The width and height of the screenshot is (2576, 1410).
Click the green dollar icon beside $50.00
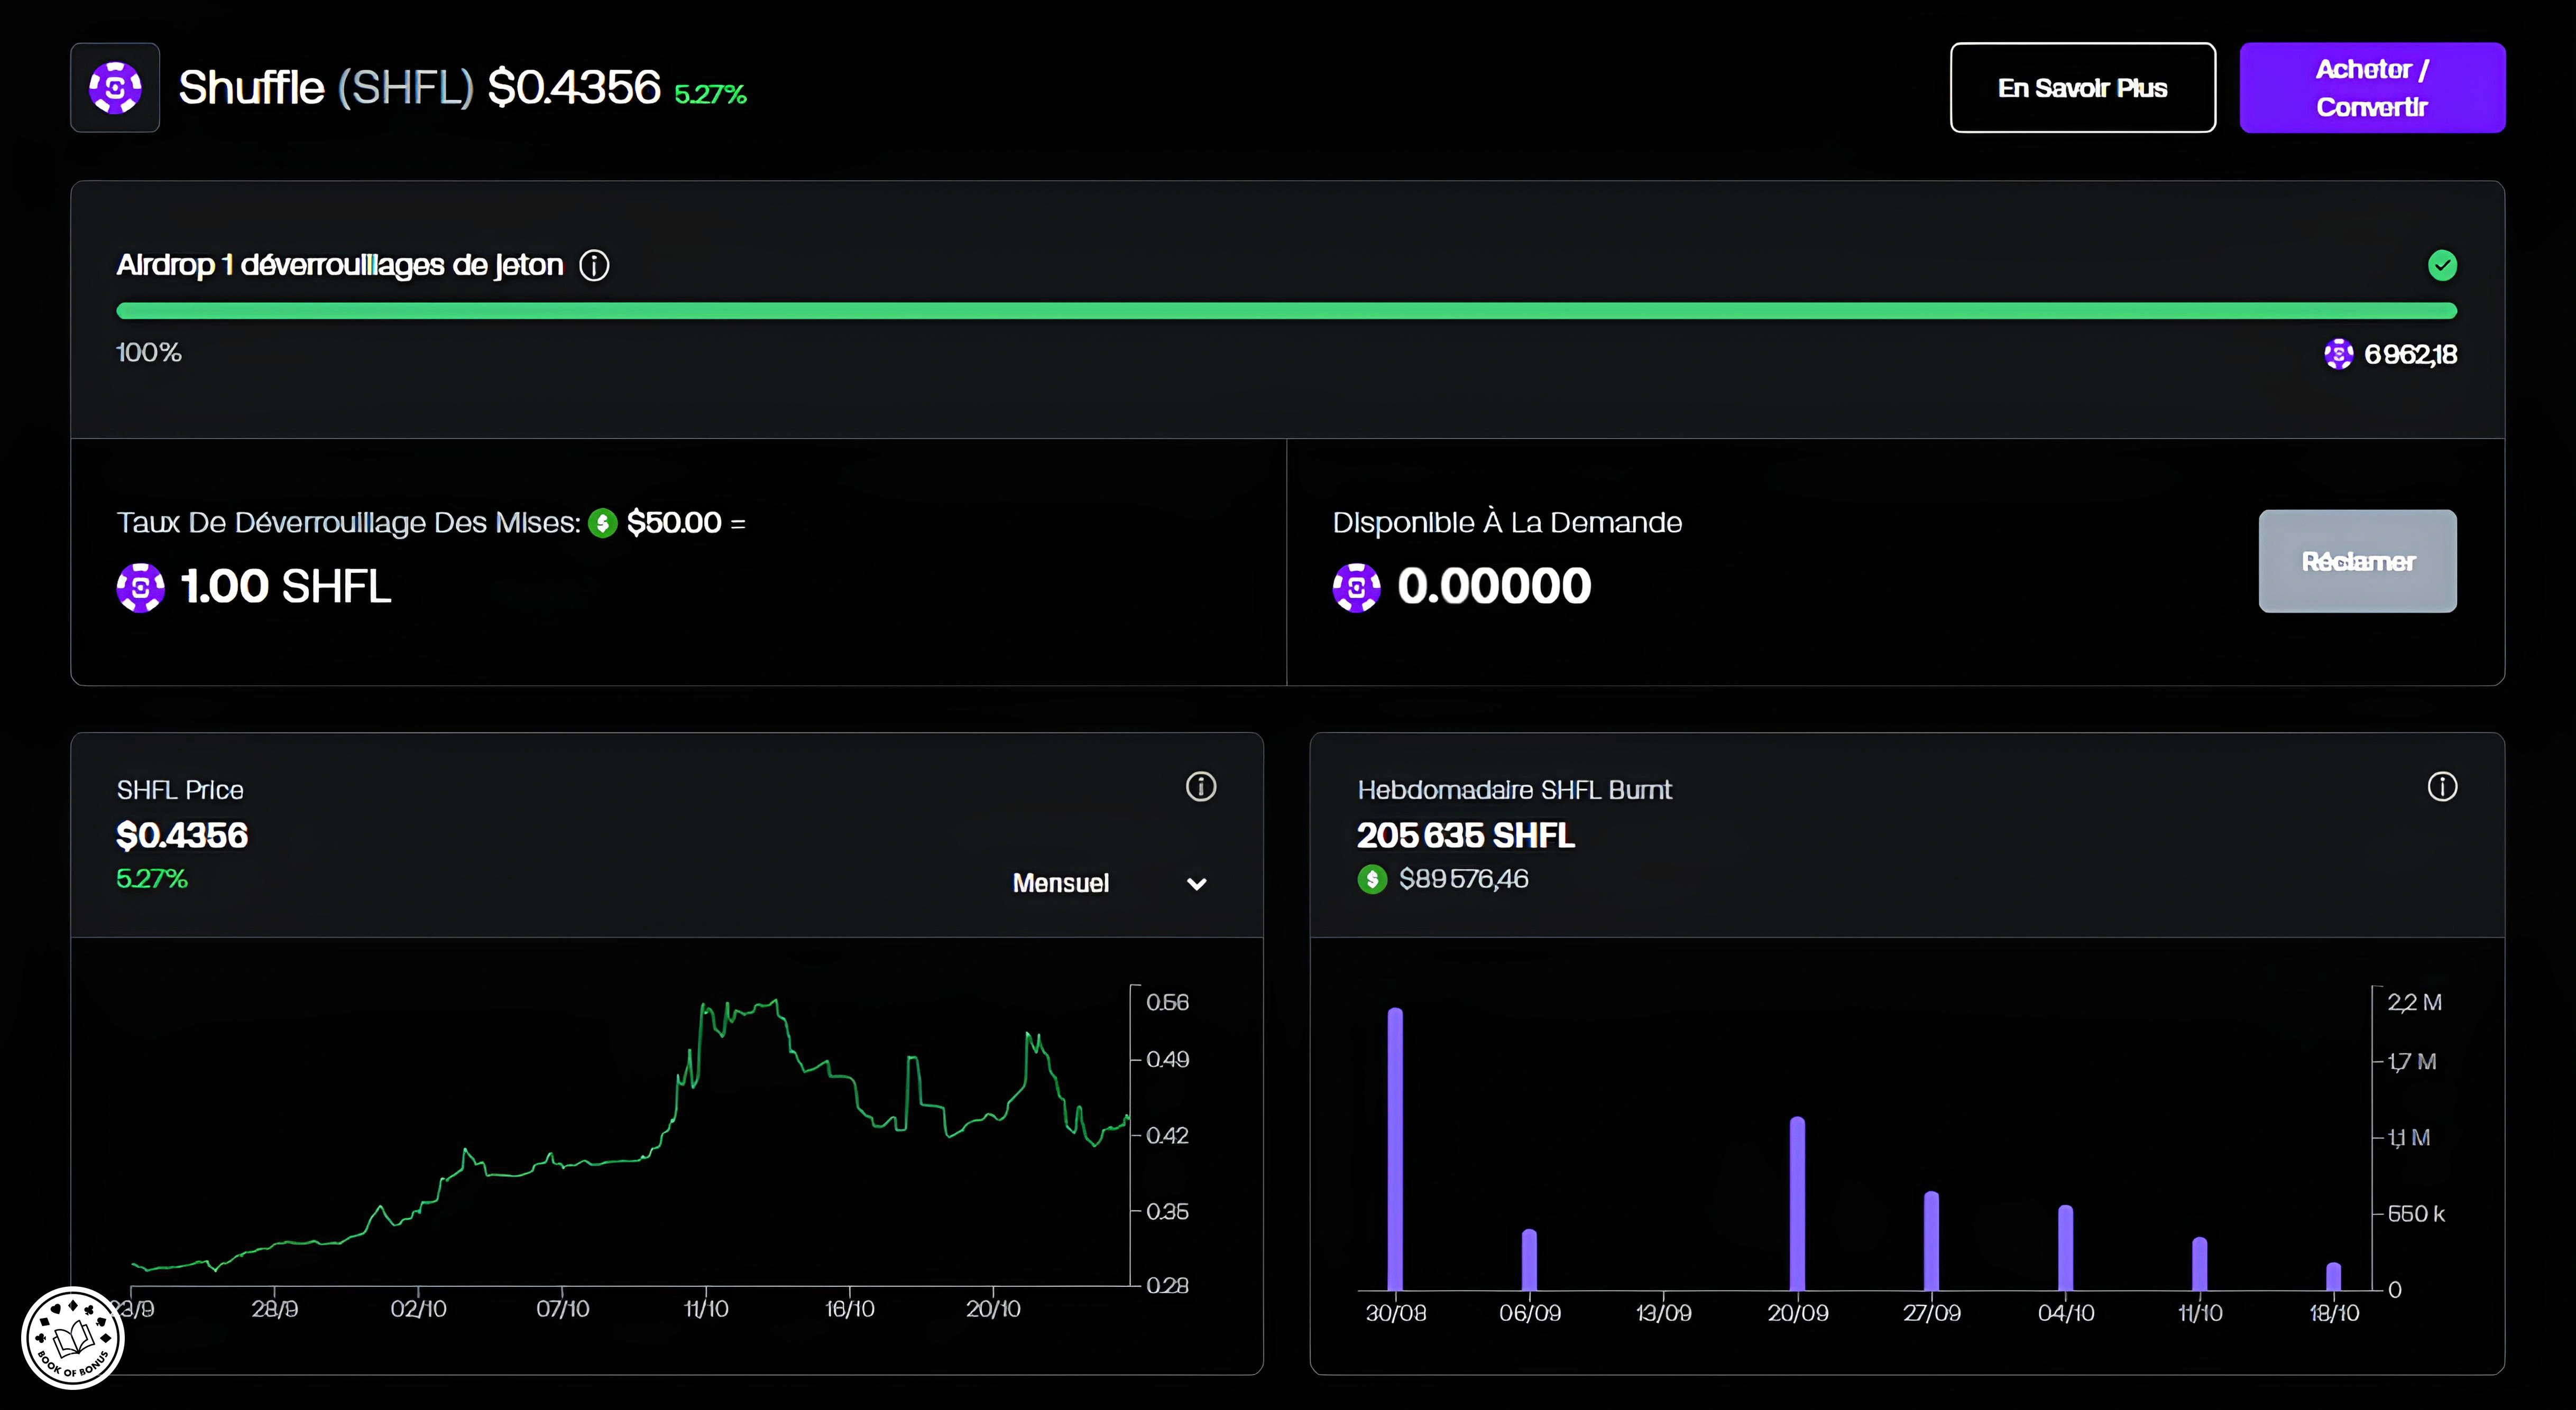pyautogui.click(x=603, y=523)
